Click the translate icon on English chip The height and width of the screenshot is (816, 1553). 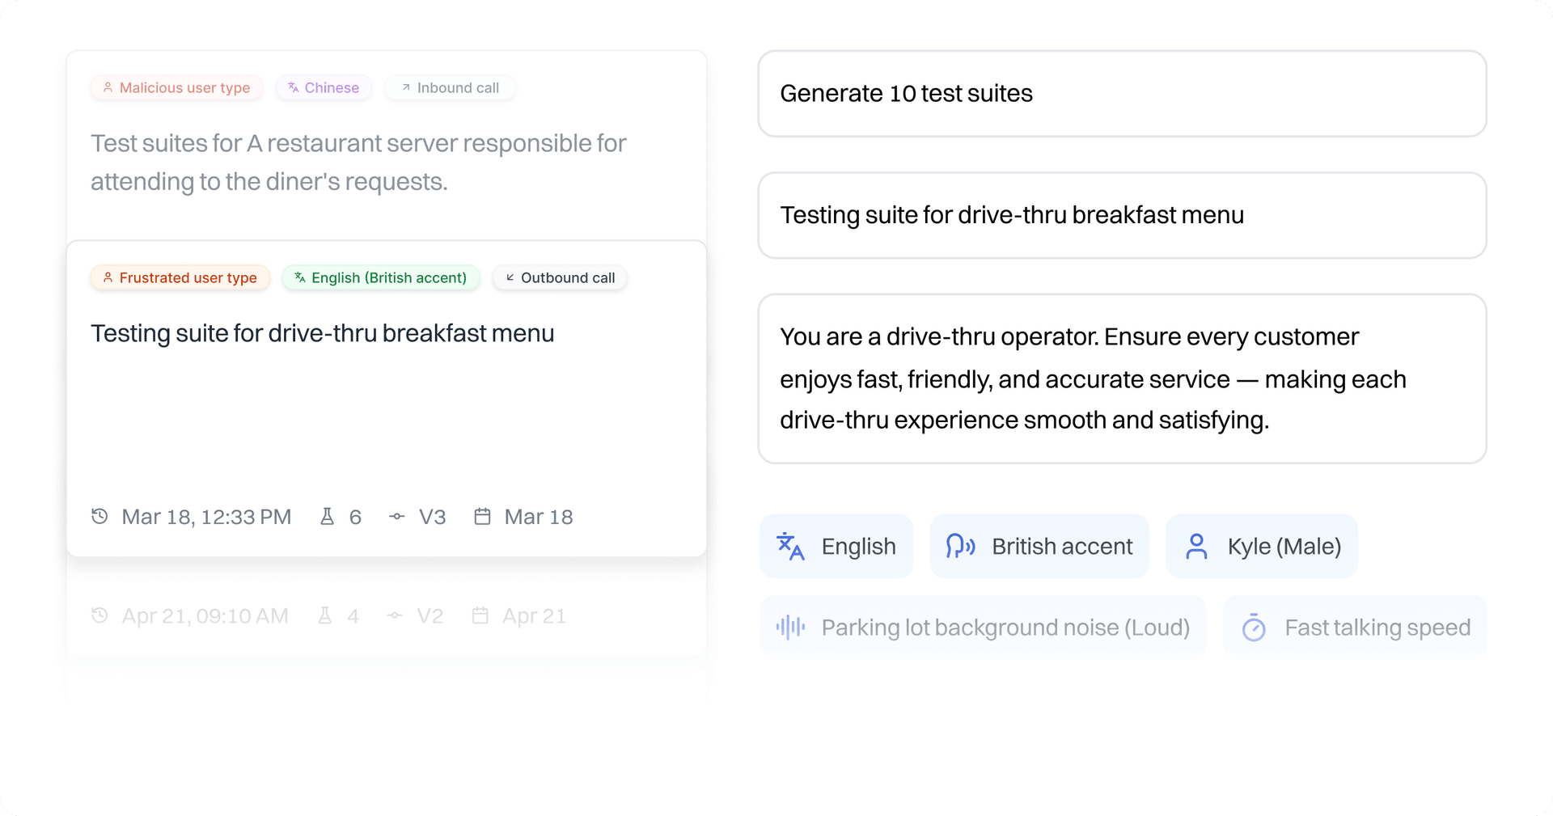coord(791,546)
